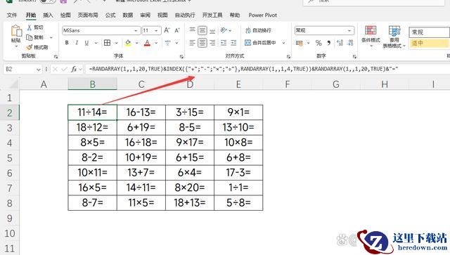
Task: Toggle Merge and Center (合并后居中)
Action: (x=260, y=43)
